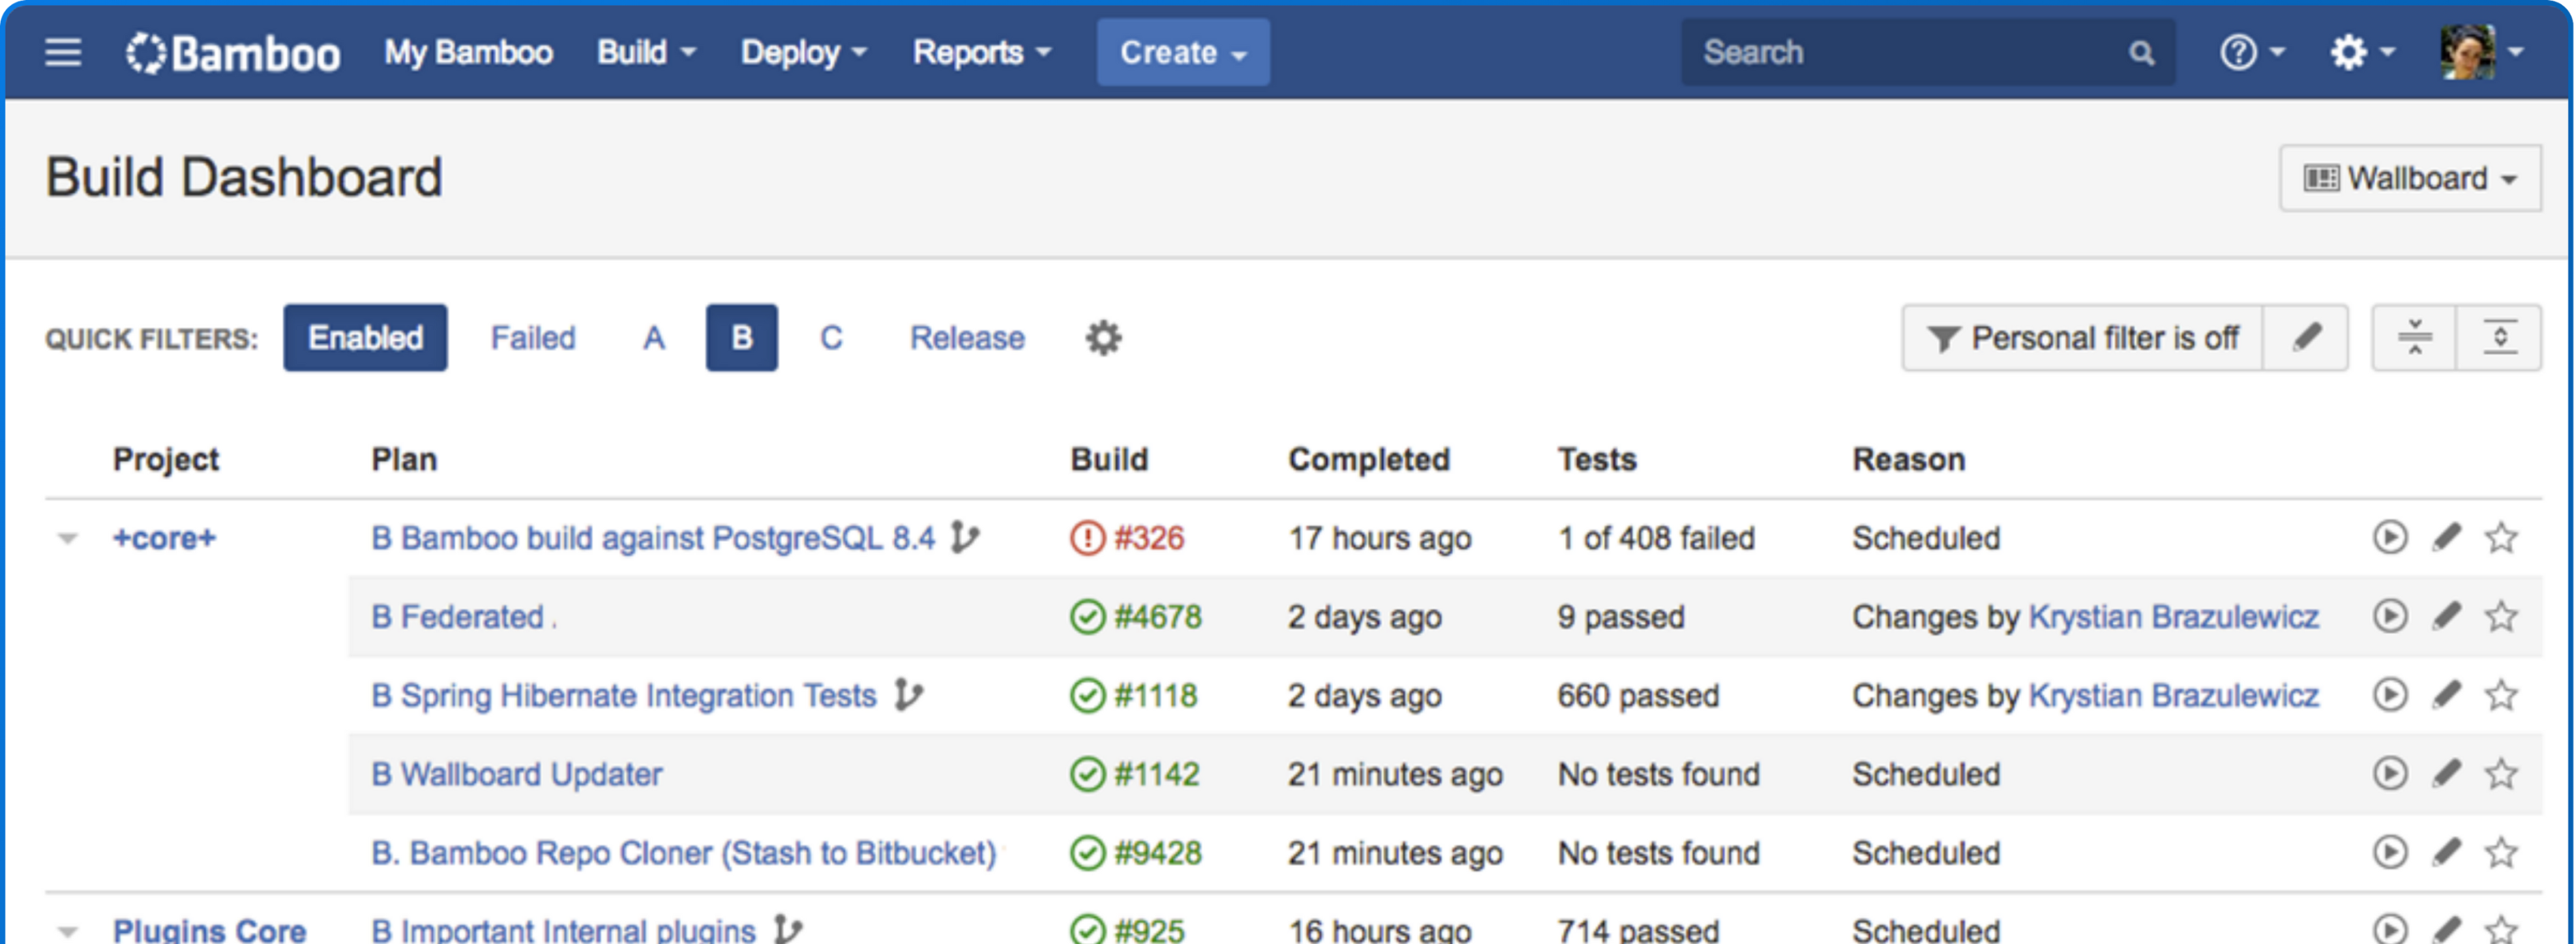
Task: Configure quick filters with gear icon
Action: click(x=1103, y=338)
